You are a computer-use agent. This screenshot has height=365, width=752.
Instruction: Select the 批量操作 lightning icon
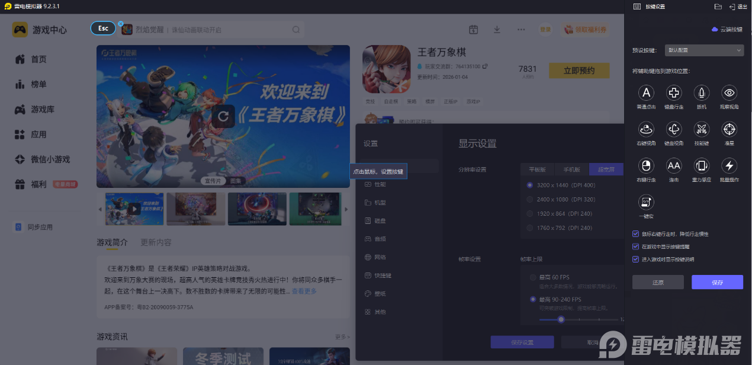pyautogui.click(x=729, y=165)
